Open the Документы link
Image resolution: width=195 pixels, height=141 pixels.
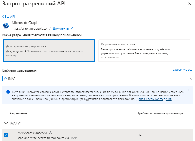point(61,28)
